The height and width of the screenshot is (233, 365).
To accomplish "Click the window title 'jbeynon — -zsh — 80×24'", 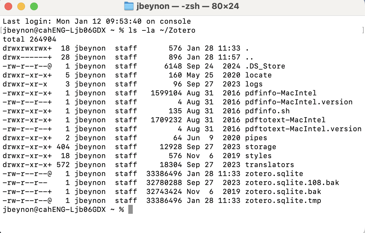I will (x=188, y=6).
